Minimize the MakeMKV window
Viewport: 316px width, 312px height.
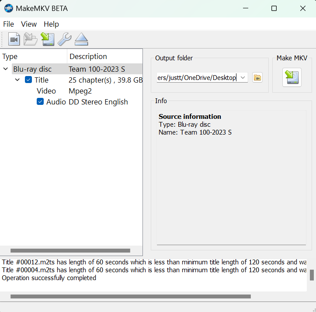pyautogui.click(x=246, y=8)
